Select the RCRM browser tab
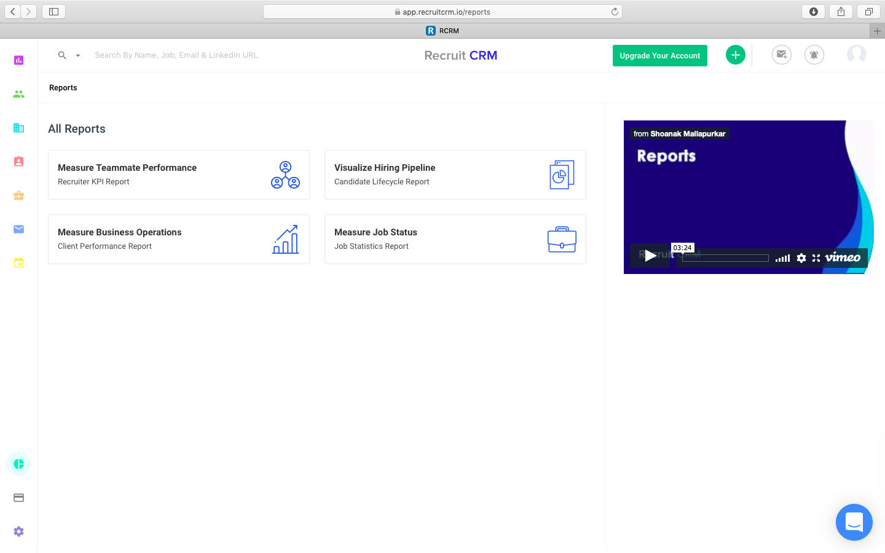 click(442, 31)
